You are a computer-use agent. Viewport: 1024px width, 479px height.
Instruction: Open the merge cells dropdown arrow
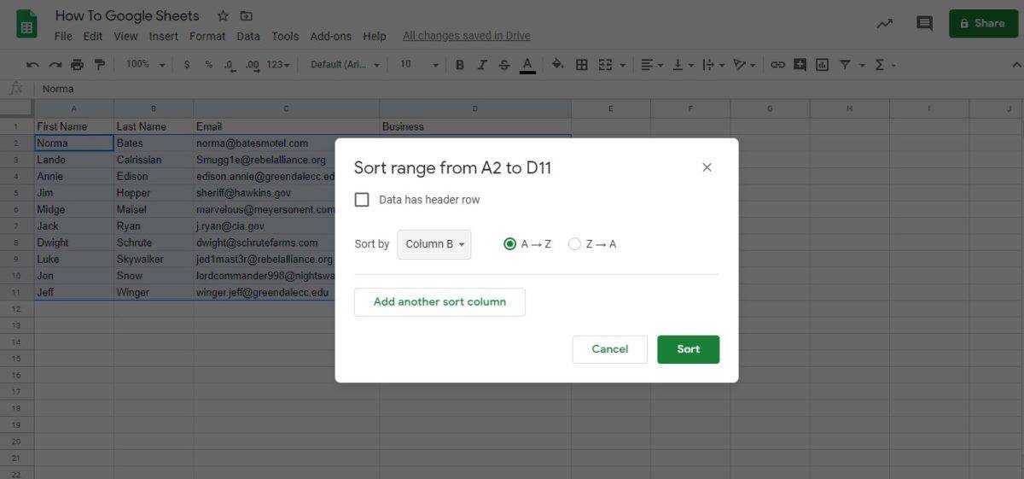click(x=623, y=65)
